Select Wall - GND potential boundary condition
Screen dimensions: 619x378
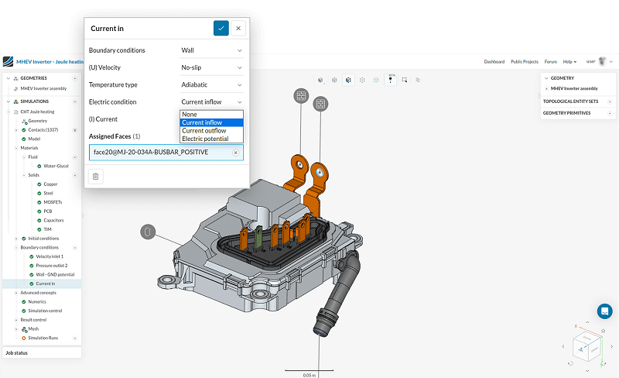click(x=55, y=274)
